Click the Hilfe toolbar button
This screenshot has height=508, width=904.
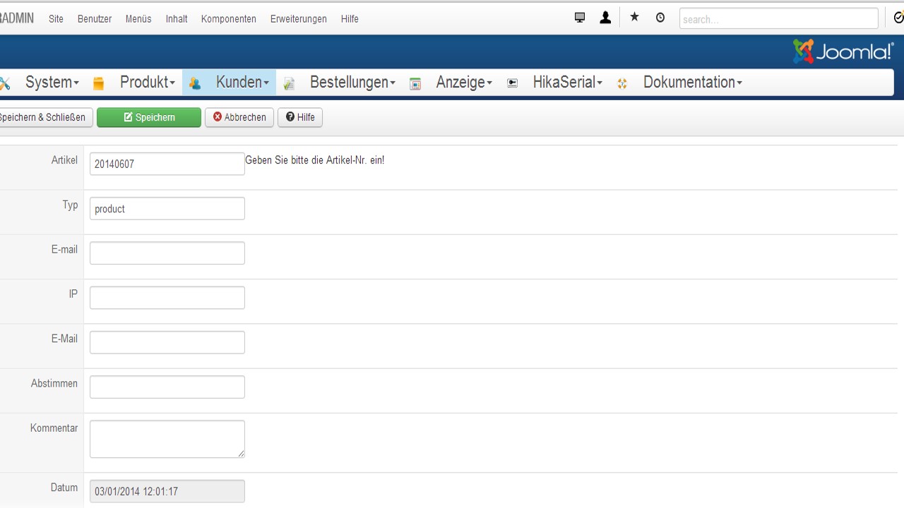[x=300, y=117]
